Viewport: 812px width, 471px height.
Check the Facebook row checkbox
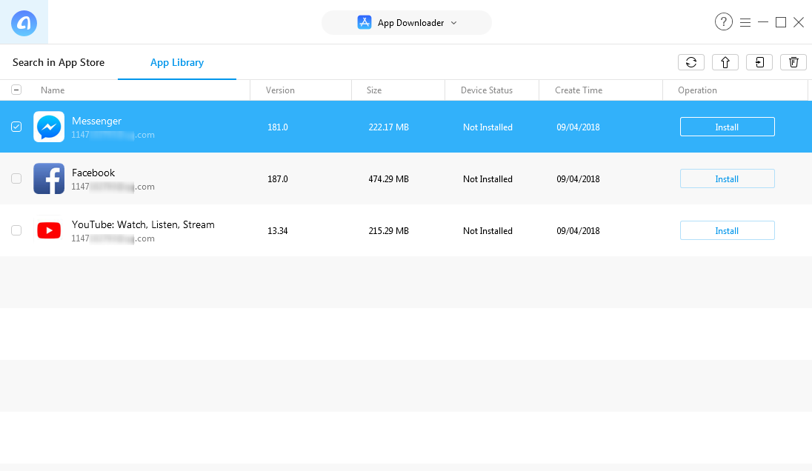16,178
